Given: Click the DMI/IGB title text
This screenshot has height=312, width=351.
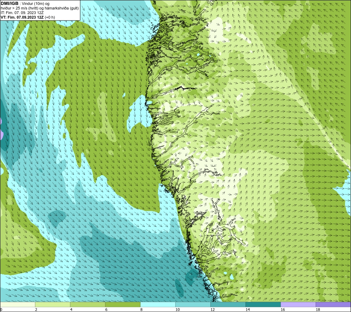Looking at the screenshot, I should pos(9,4).
